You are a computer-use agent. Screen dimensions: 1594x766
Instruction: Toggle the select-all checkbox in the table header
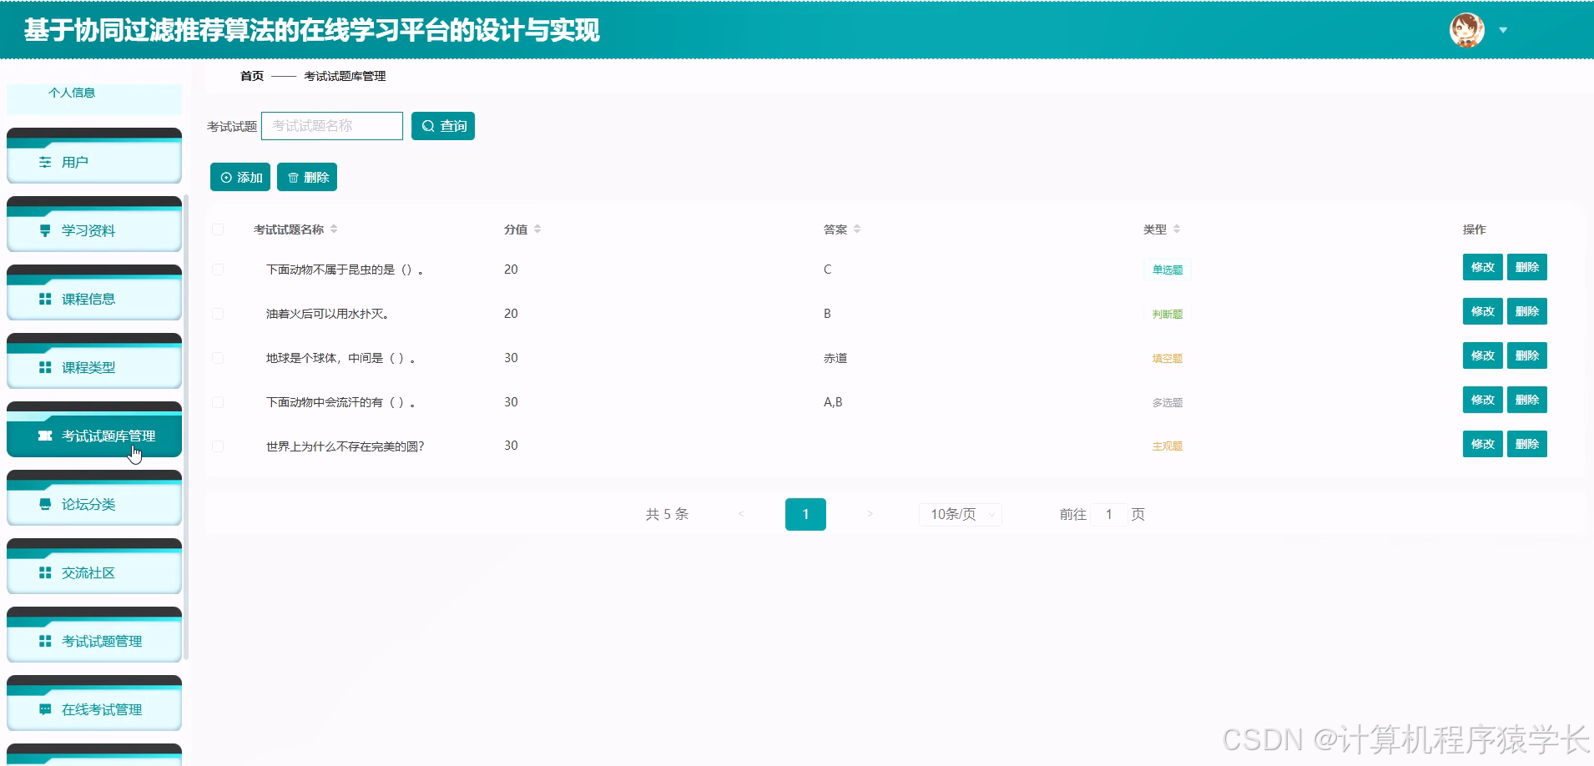[219, 229]
